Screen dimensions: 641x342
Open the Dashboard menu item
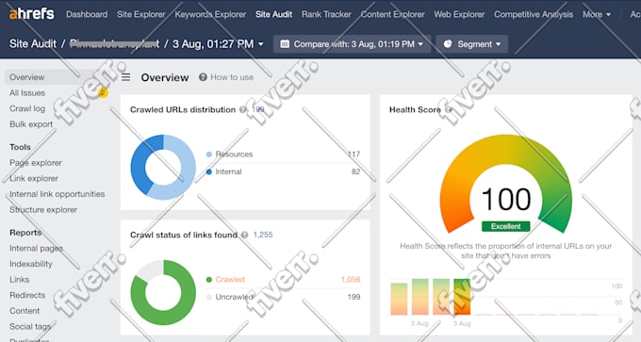pyautogui.click(x=87, y=14)
